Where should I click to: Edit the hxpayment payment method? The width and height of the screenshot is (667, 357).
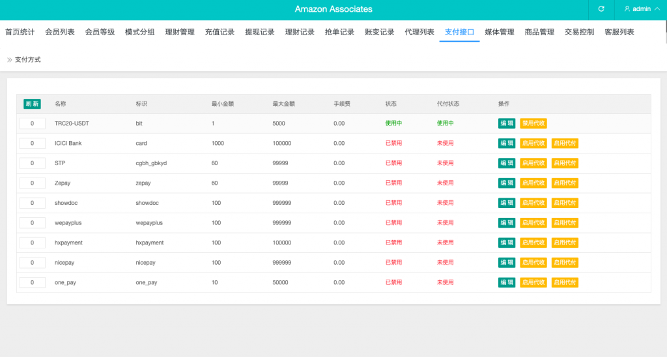[506, 243]
